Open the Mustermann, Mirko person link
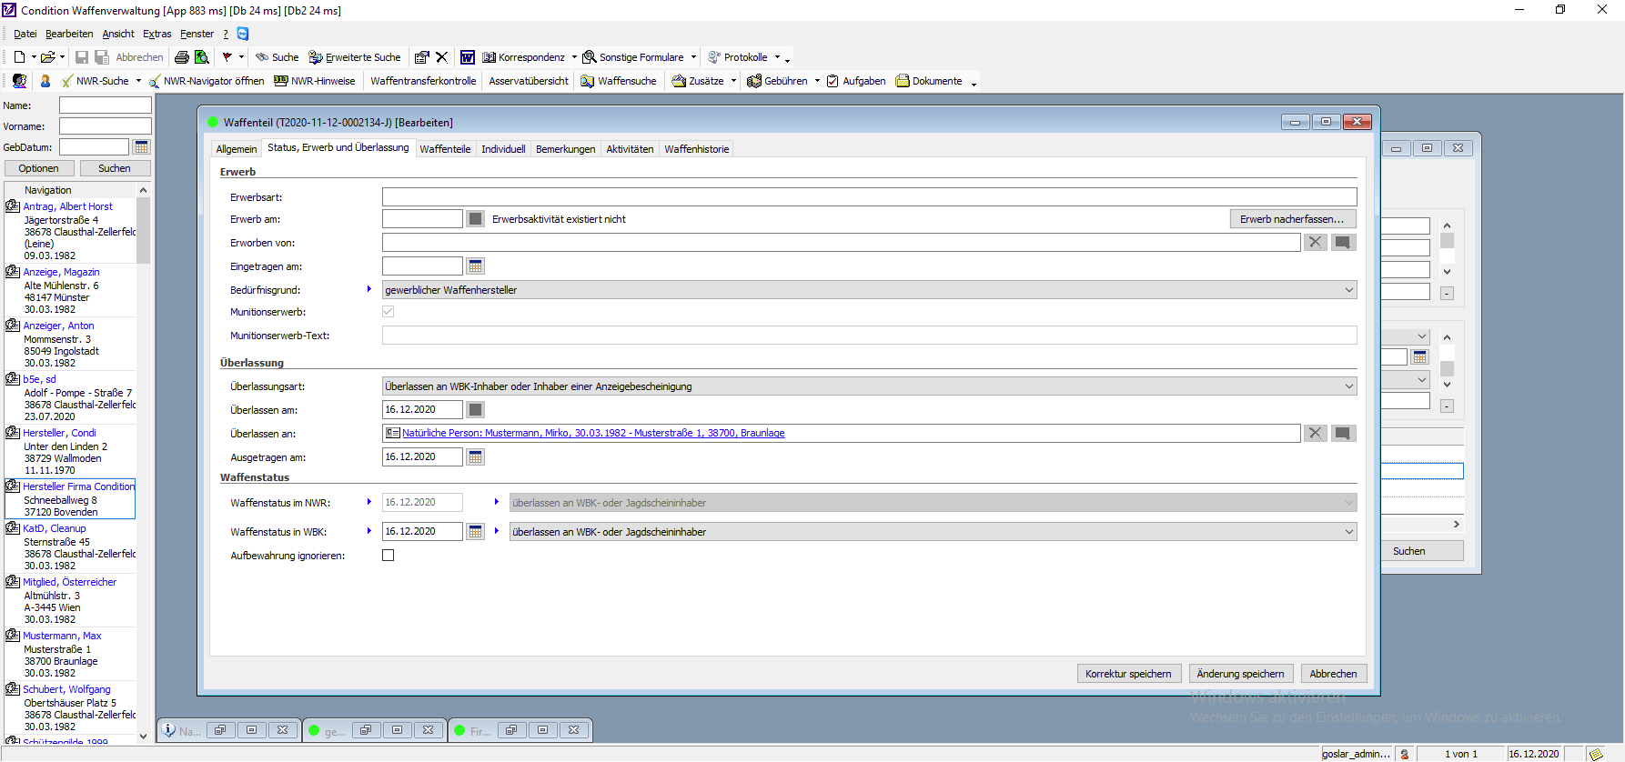 593,434
